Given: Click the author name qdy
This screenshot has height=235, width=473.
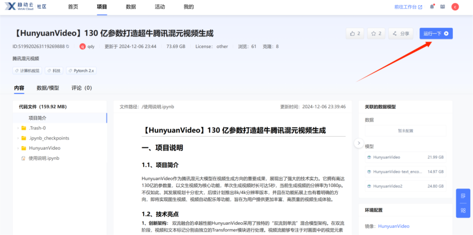Looking at the screenshot, I should [91, 46].
